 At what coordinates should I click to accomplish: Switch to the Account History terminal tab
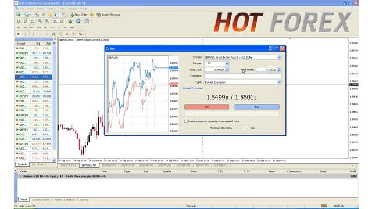pos(41,200)
